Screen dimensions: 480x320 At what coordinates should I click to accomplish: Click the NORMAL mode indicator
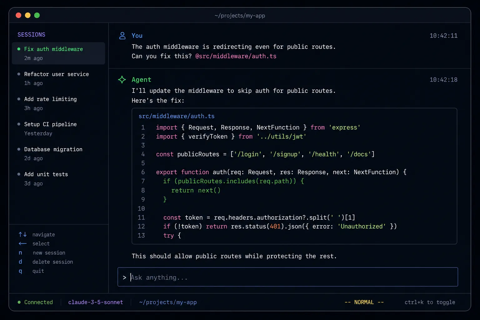[x=364, y=302]
